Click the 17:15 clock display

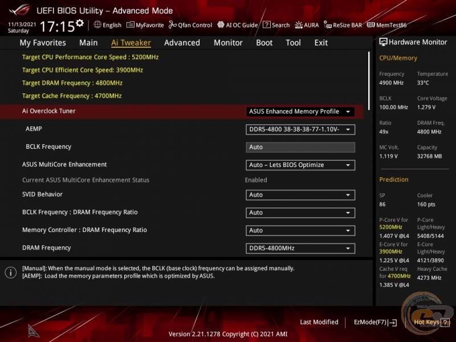[x=58, y=27]
